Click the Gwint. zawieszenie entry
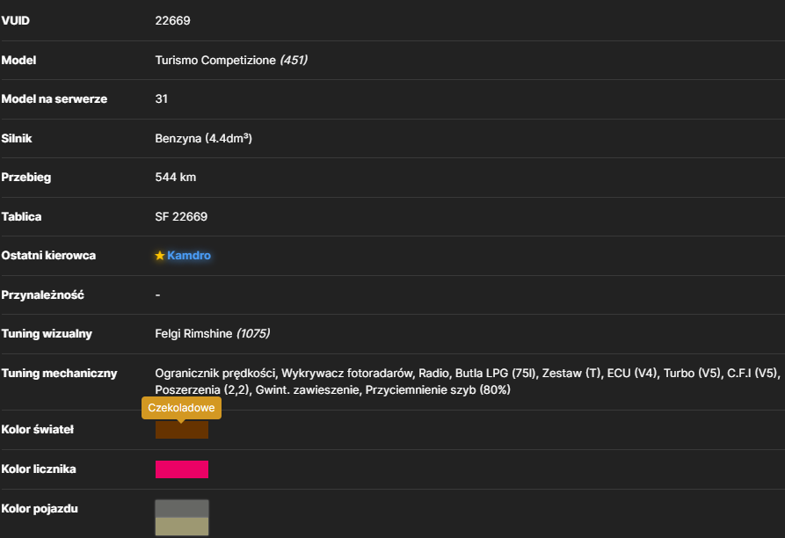This screenshot has width=785, height=538. pyautogui.click(x=308, y=389)
